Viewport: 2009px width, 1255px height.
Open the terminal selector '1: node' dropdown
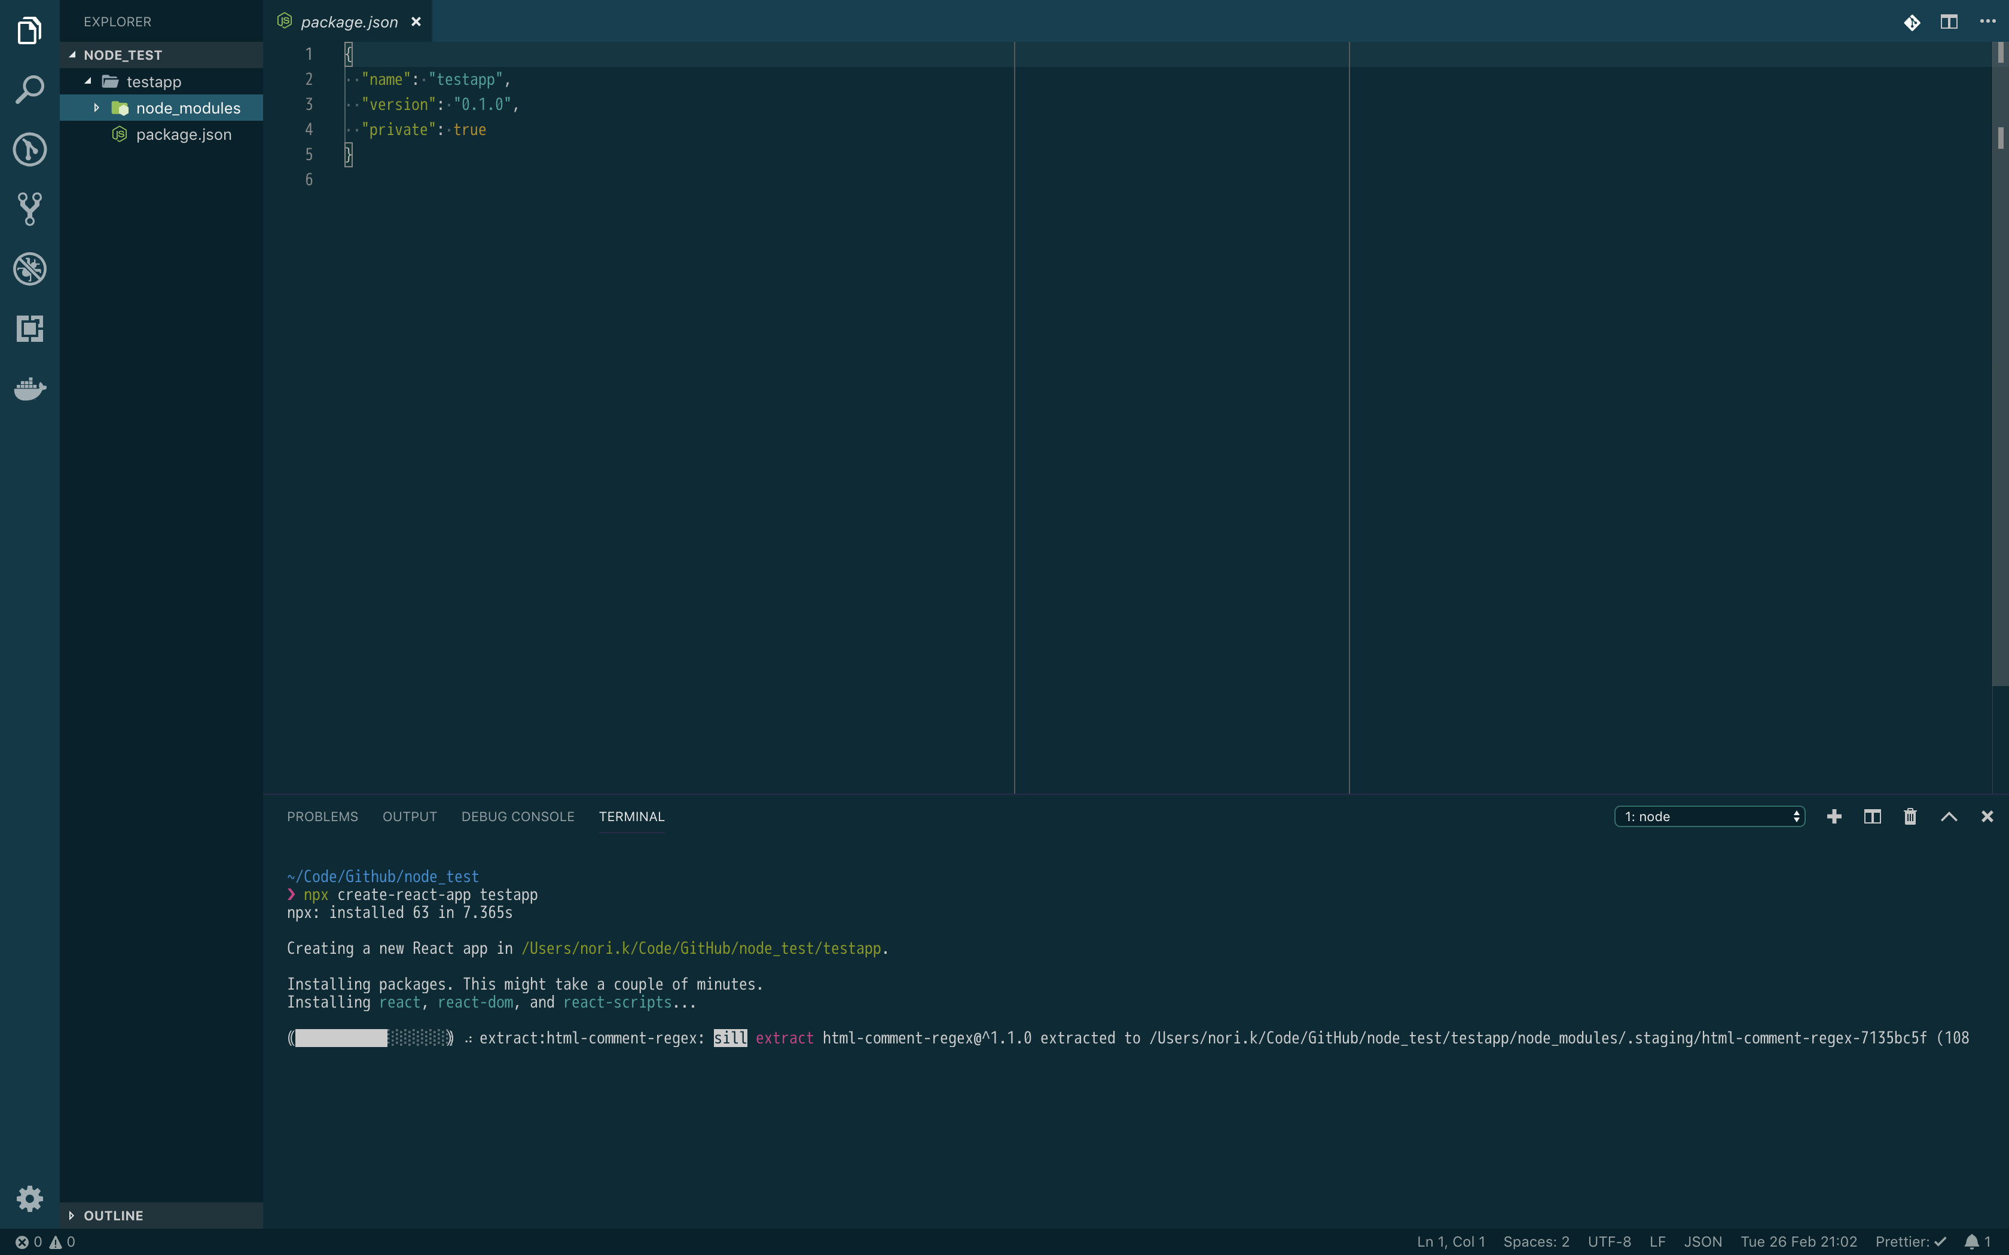(1709, 817)
